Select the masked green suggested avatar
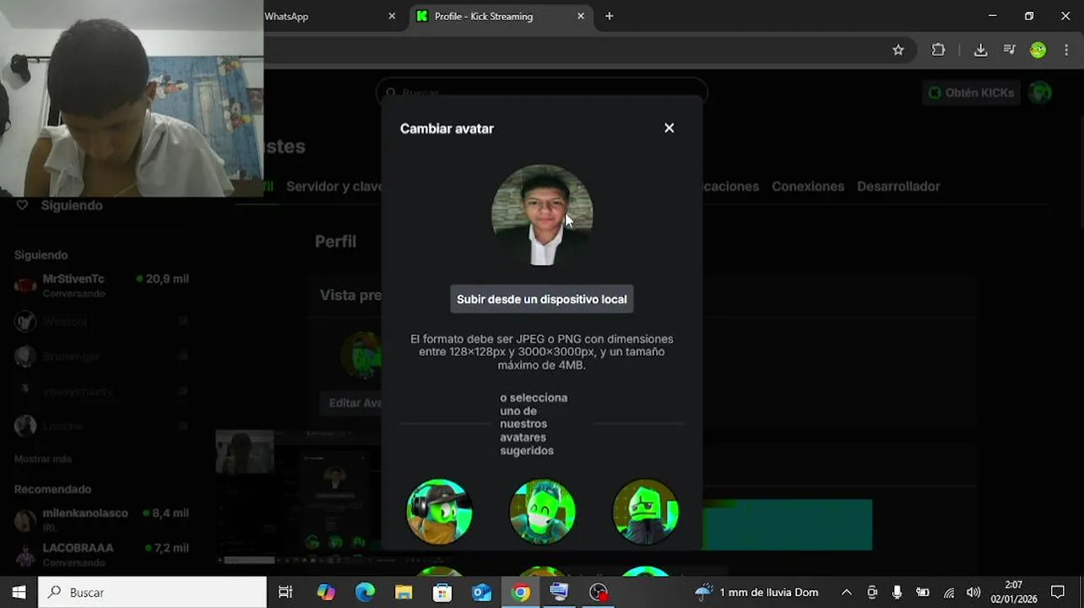Viewport: 1084px width, 608px height. (542, 511)
